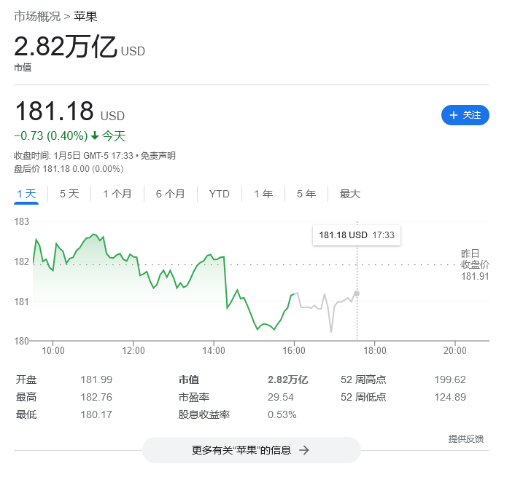Click the green down arrow next to 今天
The image size is (515, 480).
click(x=95, y=135)
